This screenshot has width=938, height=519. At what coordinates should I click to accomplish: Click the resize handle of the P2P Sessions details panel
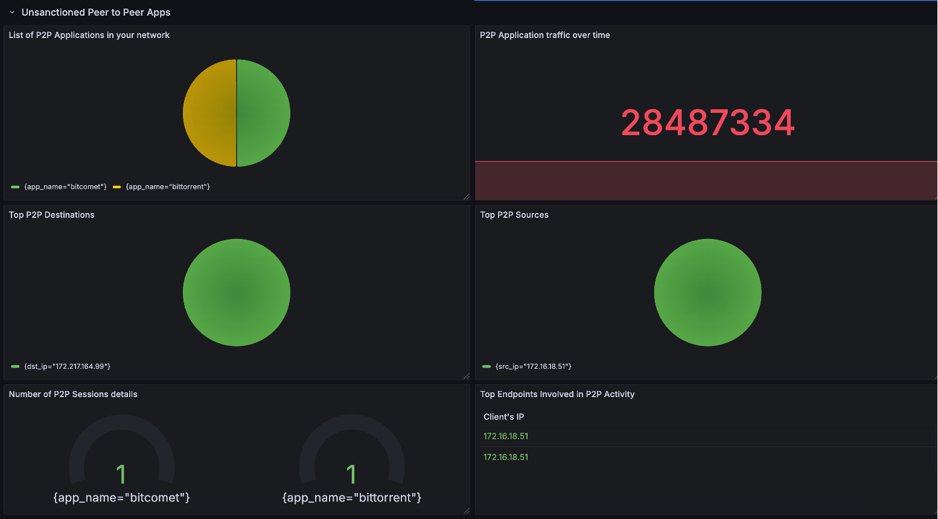pyautogui.click(x=467, y=511)
